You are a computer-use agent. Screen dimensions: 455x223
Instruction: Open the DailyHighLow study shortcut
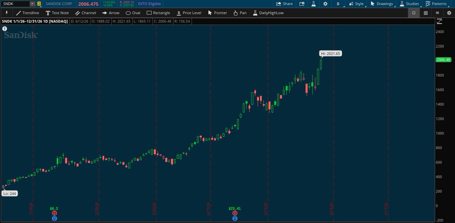click(268, 13)
